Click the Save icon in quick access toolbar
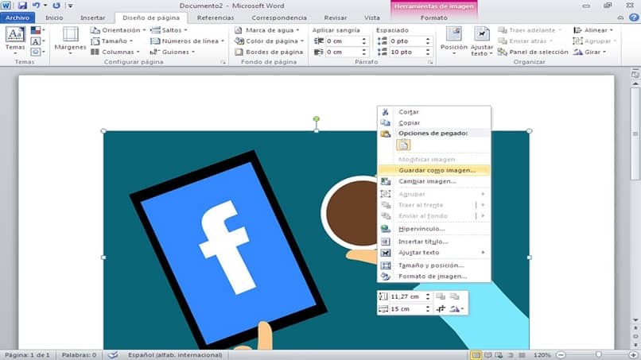The image size is (641, 360). click(x=22, y=6)
